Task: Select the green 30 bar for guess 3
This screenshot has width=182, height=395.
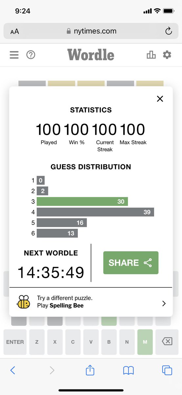Action: [82, 202]
